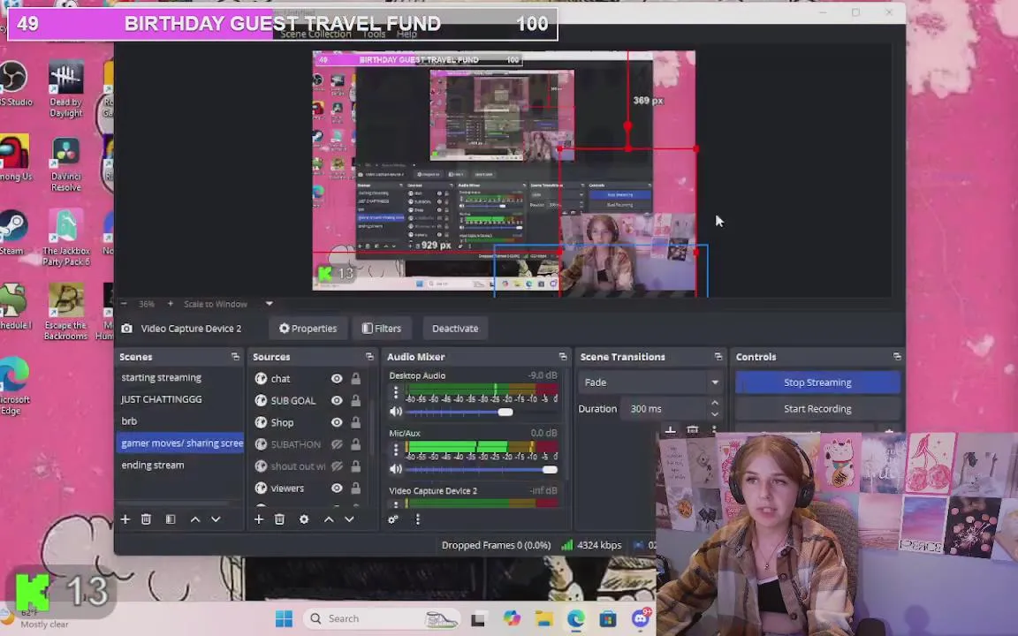Image resolution: width=1018 pixels, height=636 pixels.
Task: Open Audio Mixer three-dot menu at bottom
Action: point(417,519)
